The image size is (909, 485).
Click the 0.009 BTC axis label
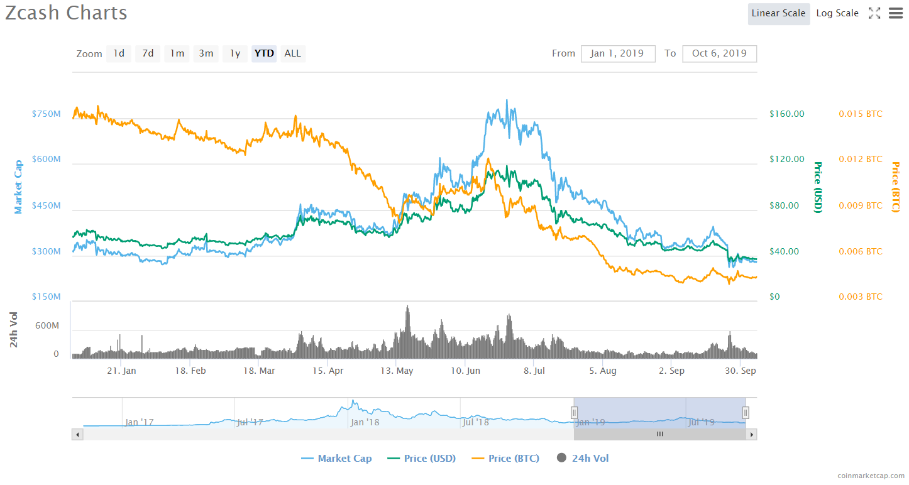coord(861,205)
